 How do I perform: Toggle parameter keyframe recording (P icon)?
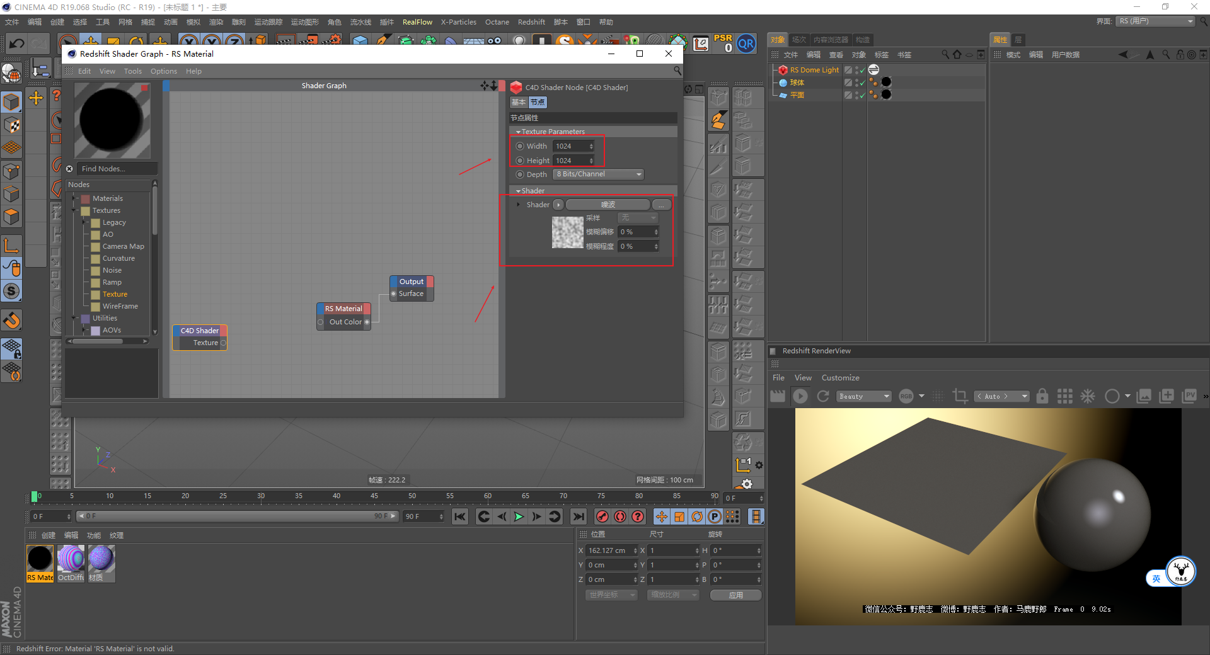[715, 516]
